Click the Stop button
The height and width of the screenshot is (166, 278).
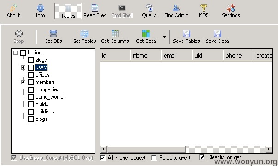19,37
